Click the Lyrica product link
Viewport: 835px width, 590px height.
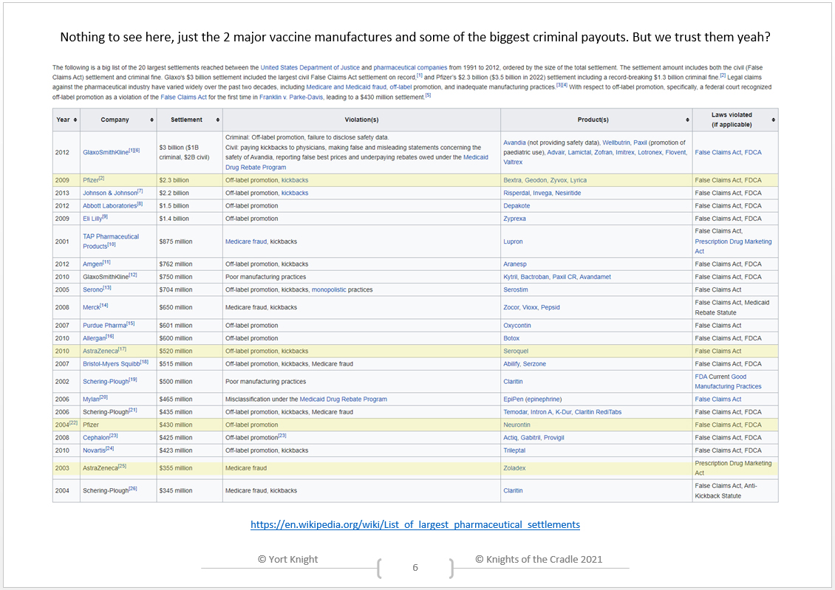pos(579,180)
